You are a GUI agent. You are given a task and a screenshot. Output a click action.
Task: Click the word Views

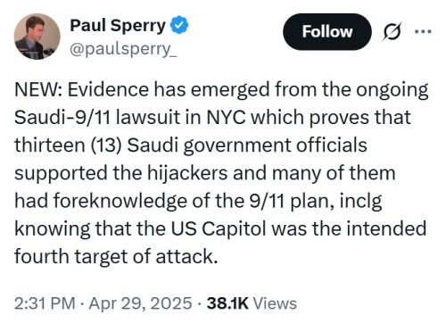(275, 303)
